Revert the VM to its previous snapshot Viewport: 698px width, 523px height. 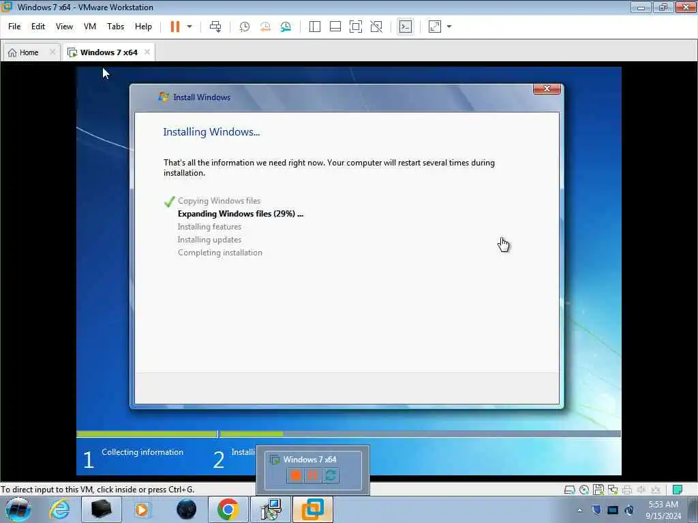[265, 27]
